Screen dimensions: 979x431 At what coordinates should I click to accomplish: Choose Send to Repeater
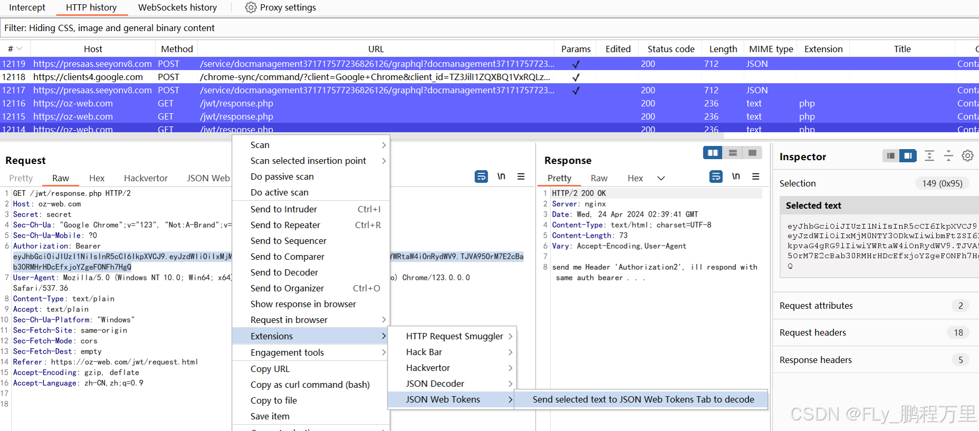pos(311,225)
